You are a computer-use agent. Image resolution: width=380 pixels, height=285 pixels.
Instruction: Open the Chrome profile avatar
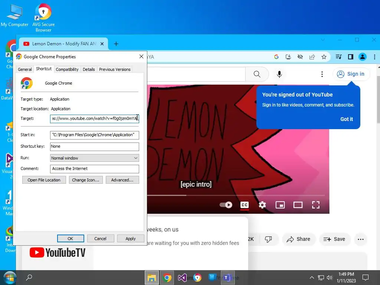coord(362,57)
